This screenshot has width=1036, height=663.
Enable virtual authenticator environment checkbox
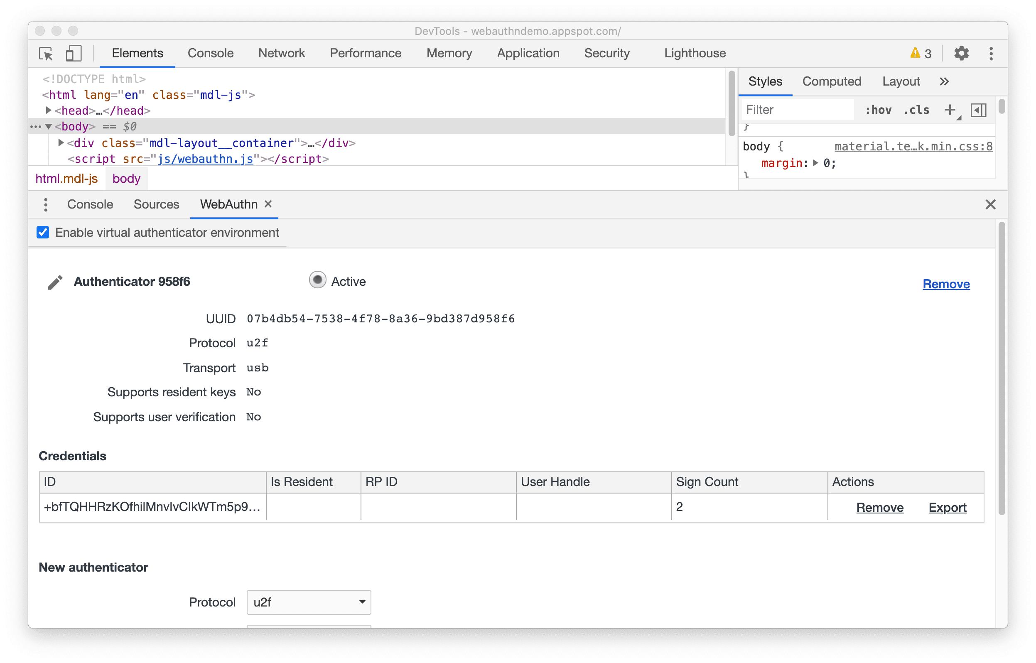pyautogui.click(x=42, y=232)
